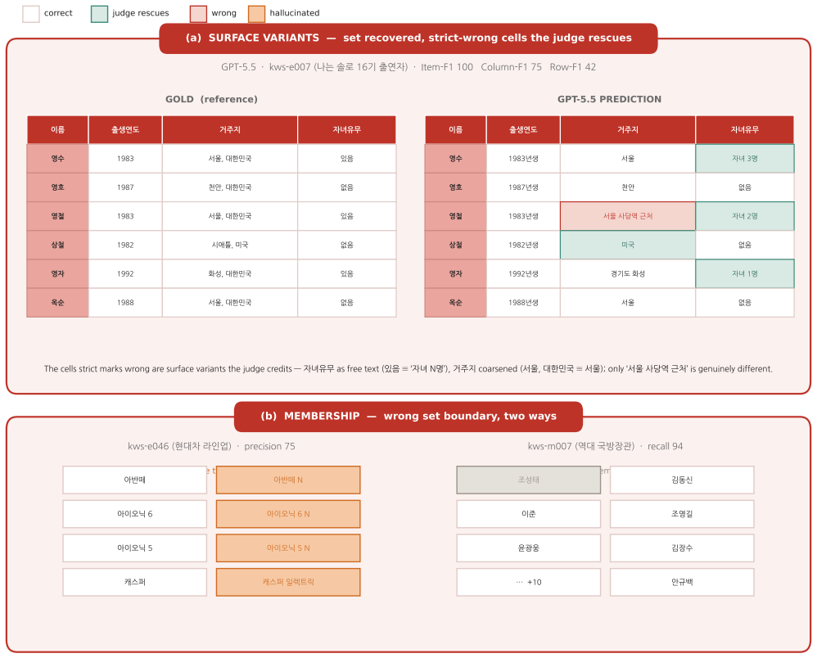Select the '영수' row header in gold table

[x=58, y=159]
